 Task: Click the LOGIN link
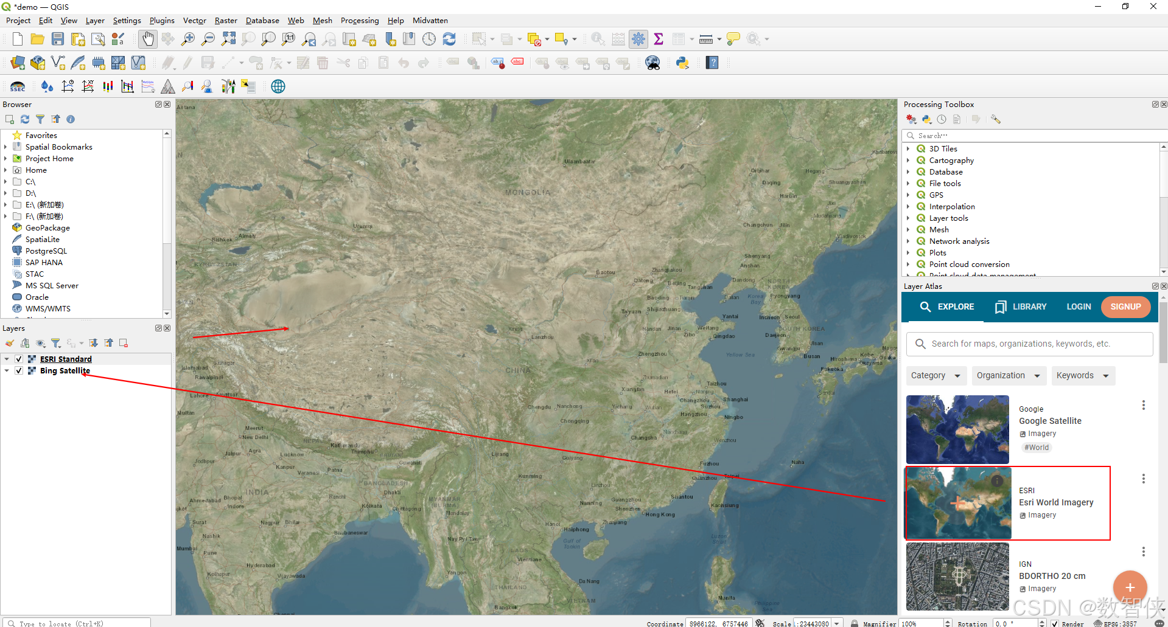point(1079,307)
